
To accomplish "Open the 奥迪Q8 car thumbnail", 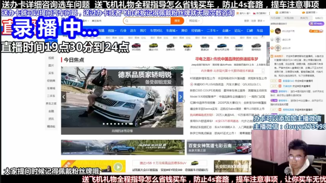I will click(205, 47).
